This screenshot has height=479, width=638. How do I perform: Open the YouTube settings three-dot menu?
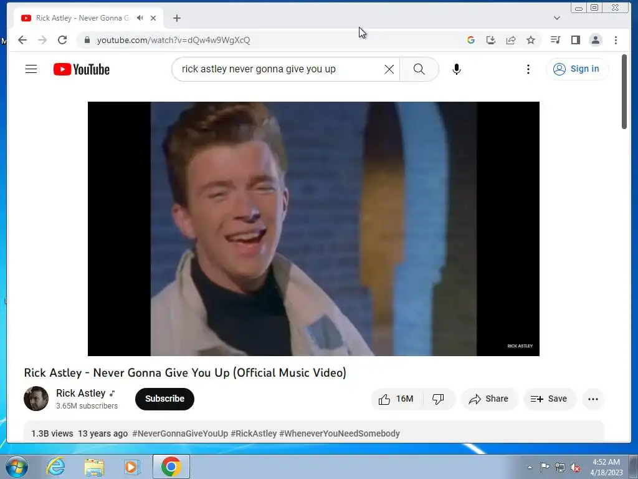coord(528,69)
